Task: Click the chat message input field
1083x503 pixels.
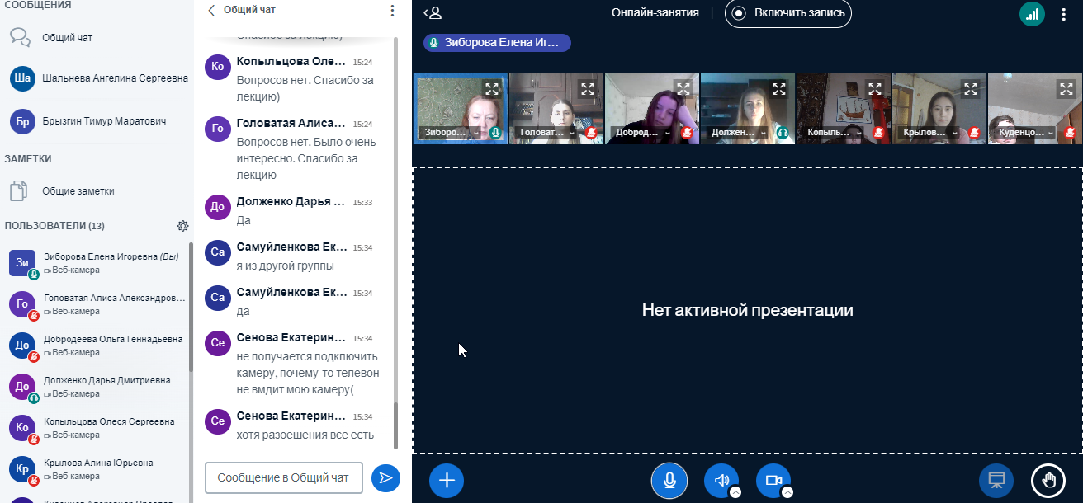Action: click(283, 477)
